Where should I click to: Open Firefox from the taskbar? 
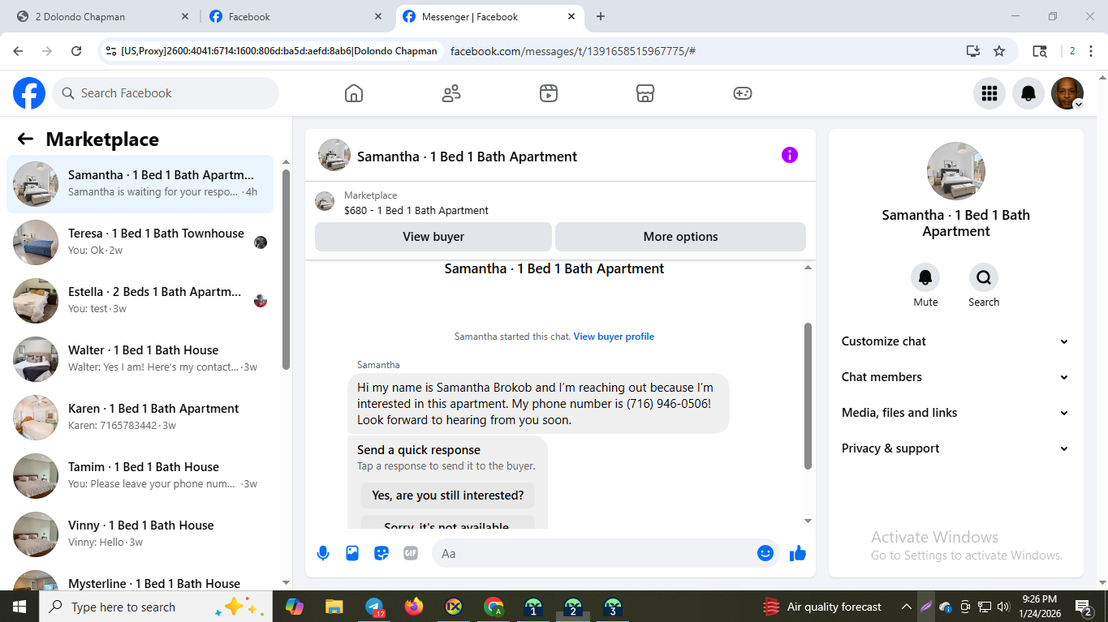tap(413, 607)
